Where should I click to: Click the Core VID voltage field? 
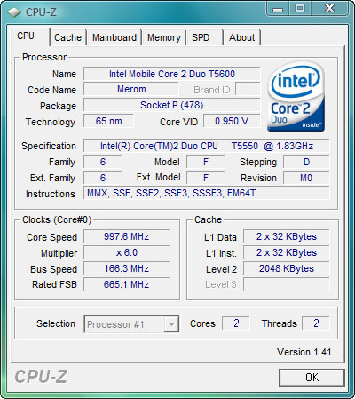pos(232,121)
